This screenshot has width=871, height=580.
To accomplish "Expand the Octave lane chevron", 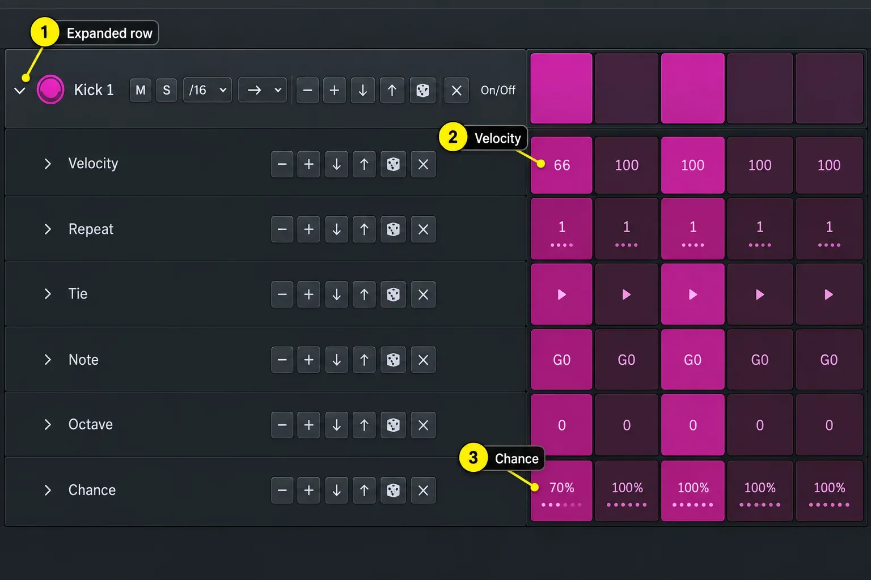I will 48,424.
